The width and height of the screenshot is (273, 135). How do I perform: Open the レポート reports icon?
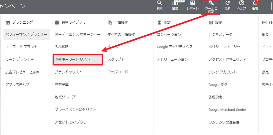tap(193, 3)
